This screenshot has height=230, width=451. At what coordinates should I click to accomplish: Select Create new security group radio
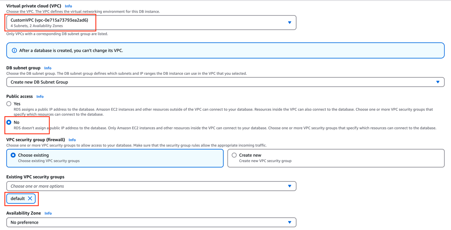coord(234,155)
